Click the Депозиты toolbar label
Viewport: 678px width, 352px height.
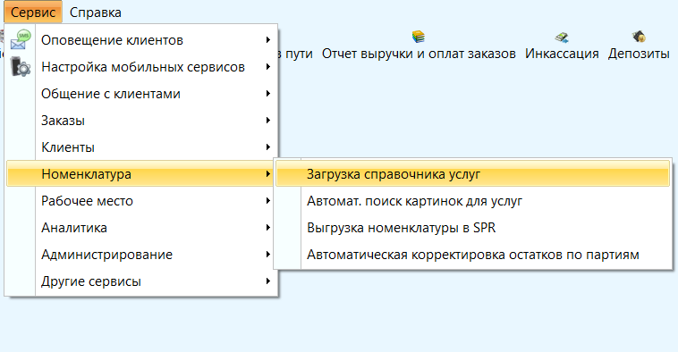pos(639,54)
